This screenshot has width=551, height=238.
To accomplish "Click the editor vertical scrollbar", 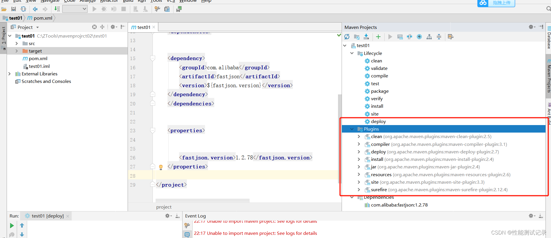I will pos(340,139).
